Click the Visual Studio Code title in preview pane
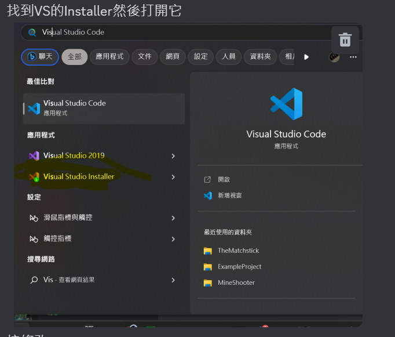395x337 pixels. (x=286, y=134)
